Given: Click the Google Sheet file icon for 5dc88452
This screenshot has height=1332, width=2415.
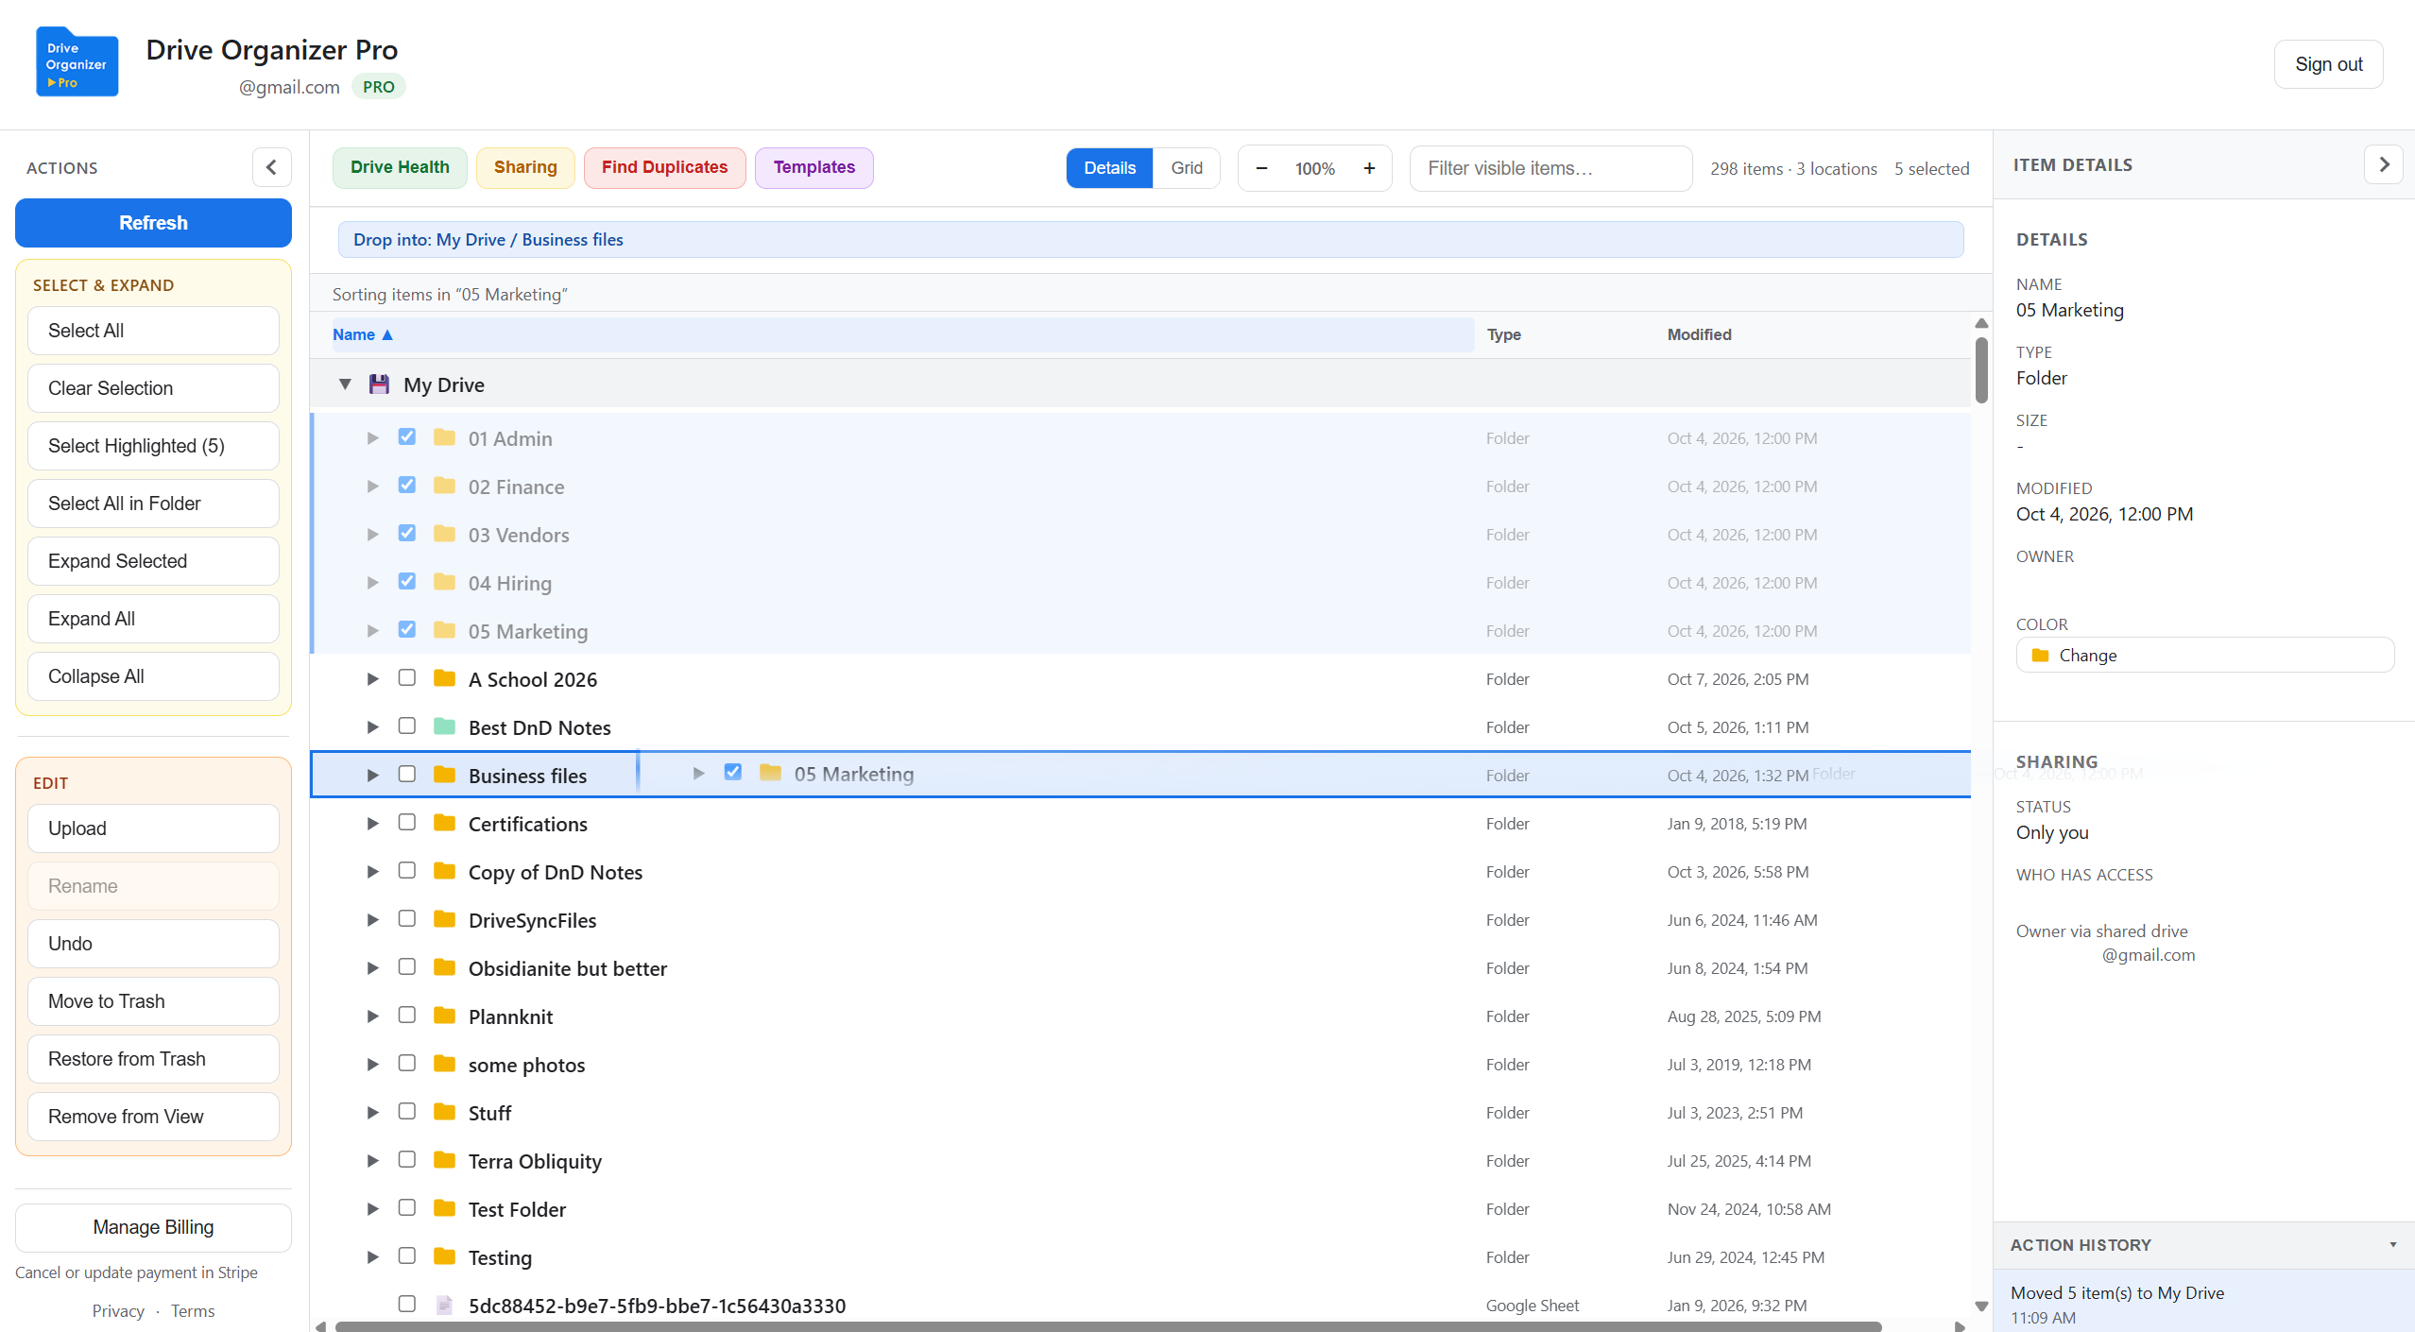Looking at the screenshot, I should 444,1305.
